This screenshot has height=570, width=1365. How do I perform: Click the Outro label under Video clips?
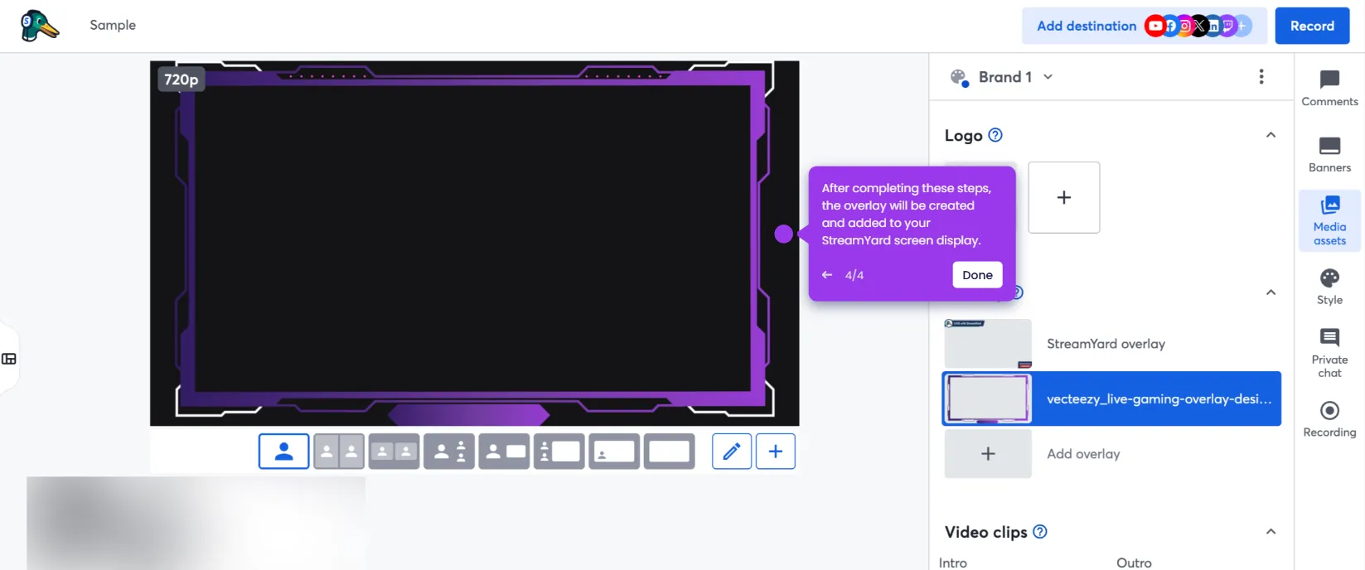(x=1134, y=563)
